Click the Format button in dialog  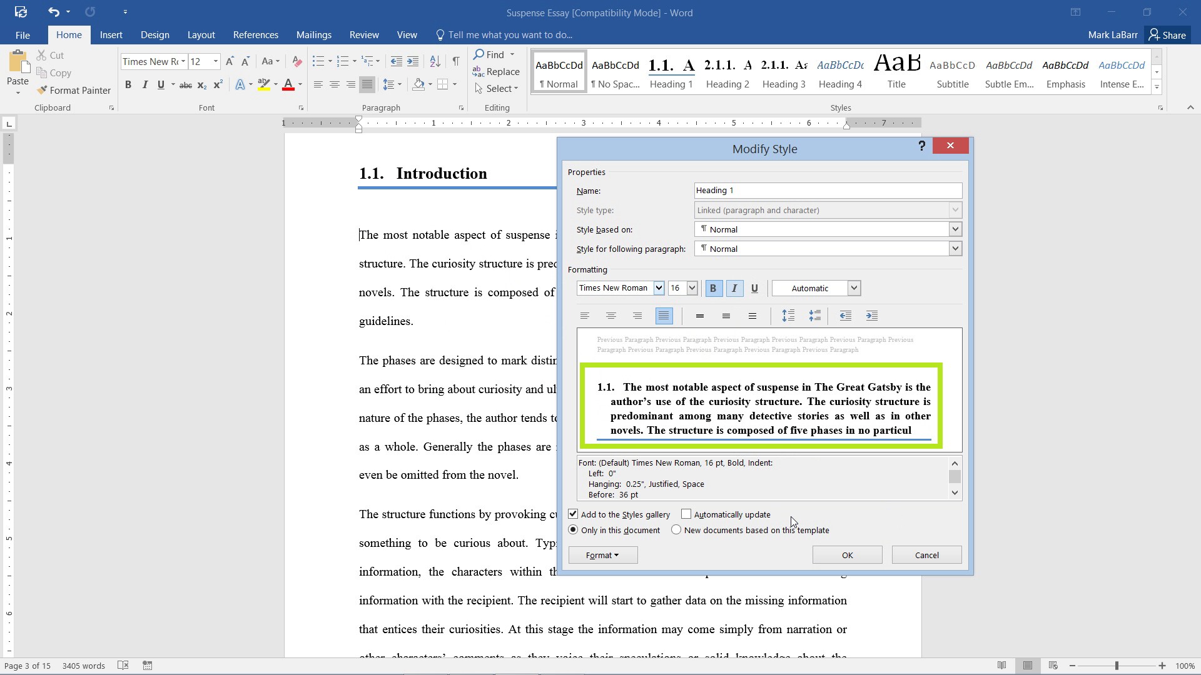tap(602, 554)
